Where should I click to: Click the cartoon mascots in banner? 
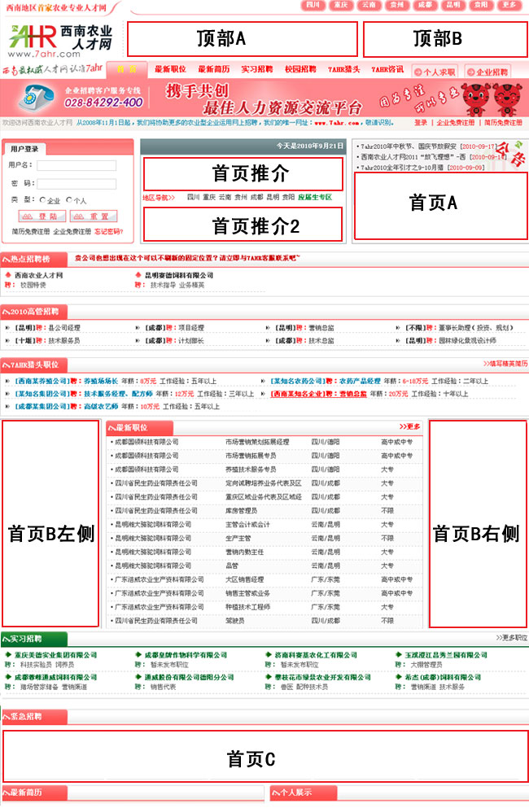coord(488,99)
